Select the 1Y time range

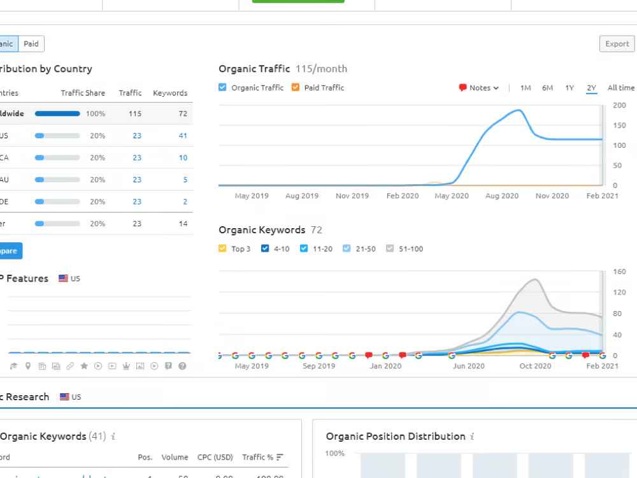(x=569, y=88)
